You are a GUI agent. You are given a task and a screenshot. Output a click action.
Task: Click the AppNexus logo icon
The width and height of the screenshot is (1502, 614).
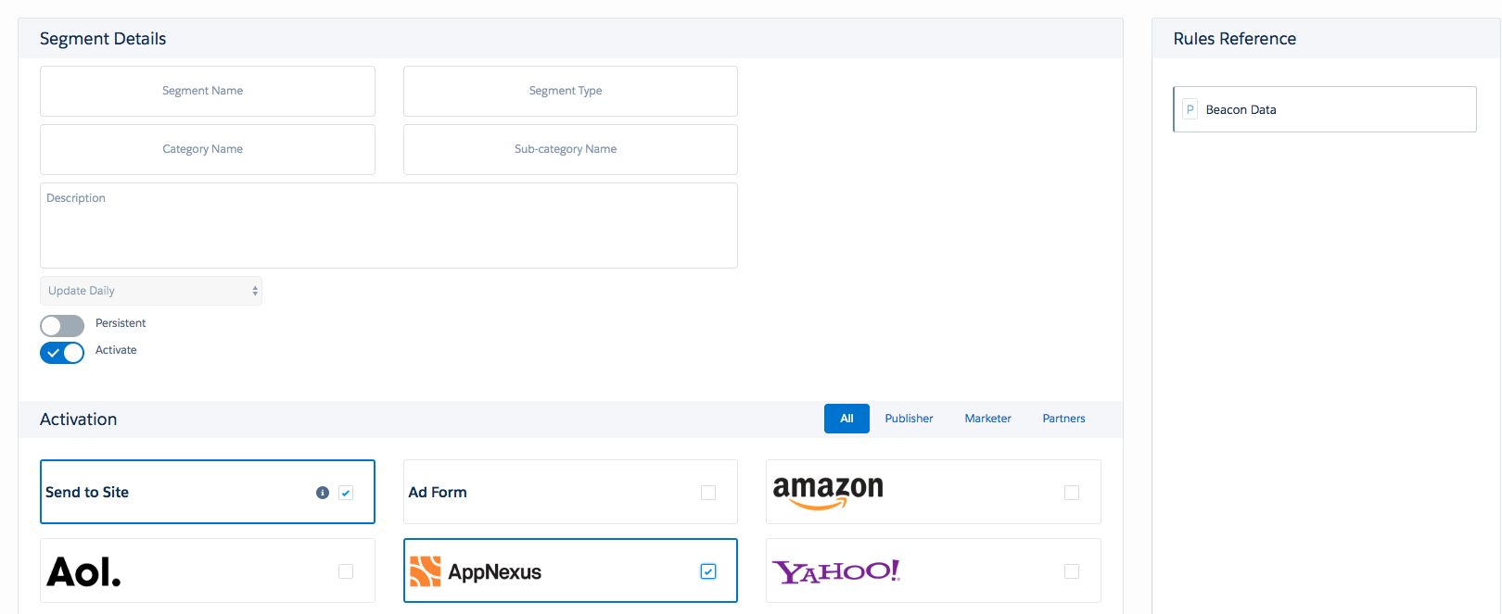(x=426, y=571)
